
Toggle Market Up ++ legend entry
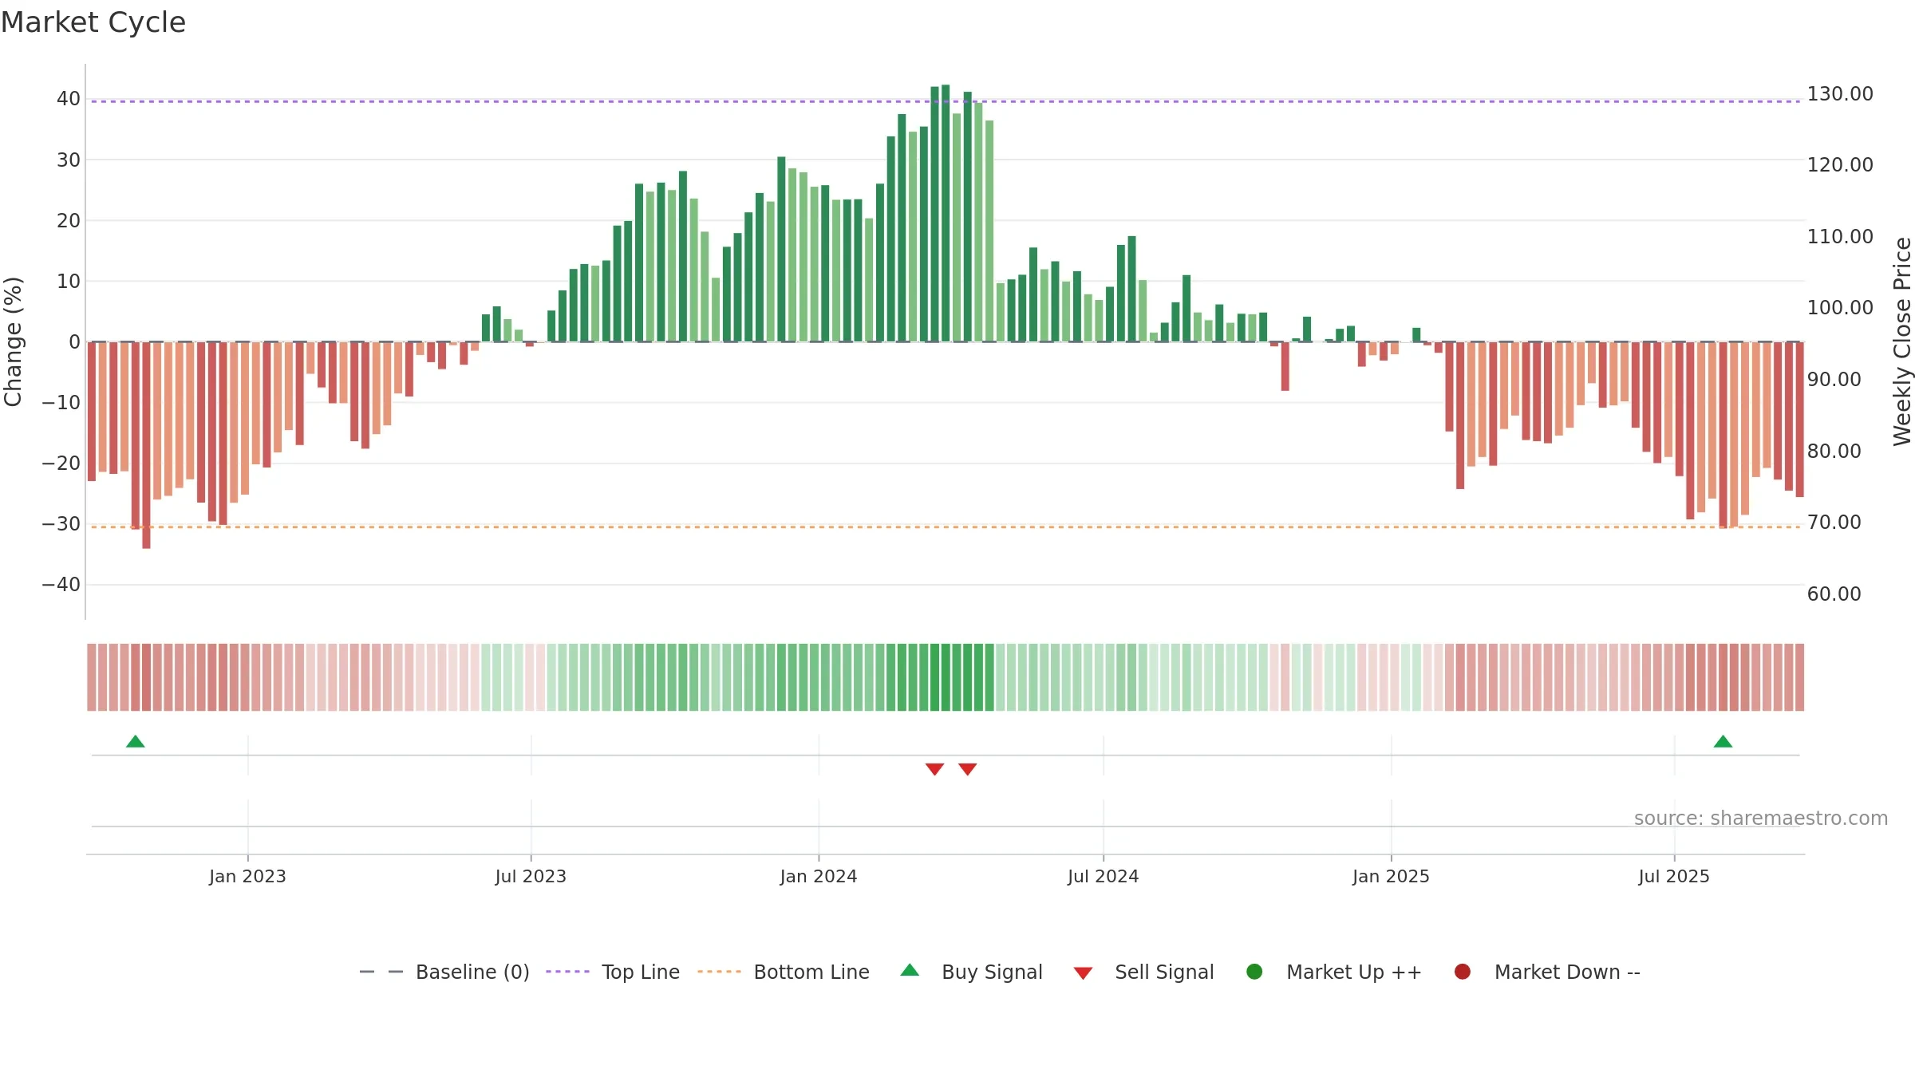pos(1333,972)
